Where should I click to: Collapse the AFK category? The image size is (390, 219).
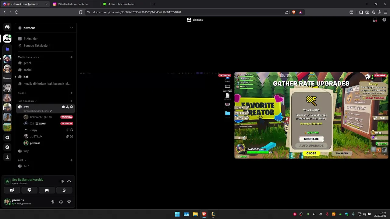pyautogui.click(x=22, y=160)
